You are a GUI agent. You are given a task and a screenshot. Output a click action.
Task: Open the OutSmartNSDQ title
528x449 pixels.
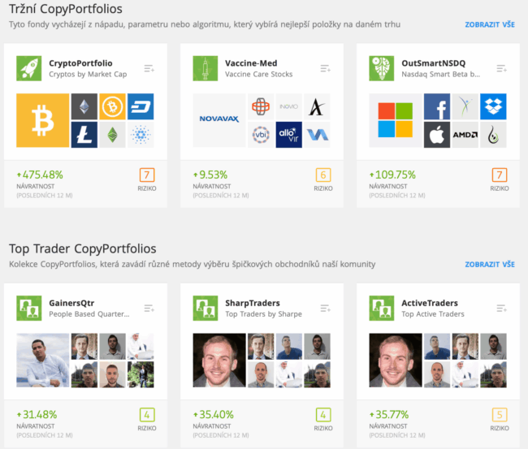pos(434,63)
